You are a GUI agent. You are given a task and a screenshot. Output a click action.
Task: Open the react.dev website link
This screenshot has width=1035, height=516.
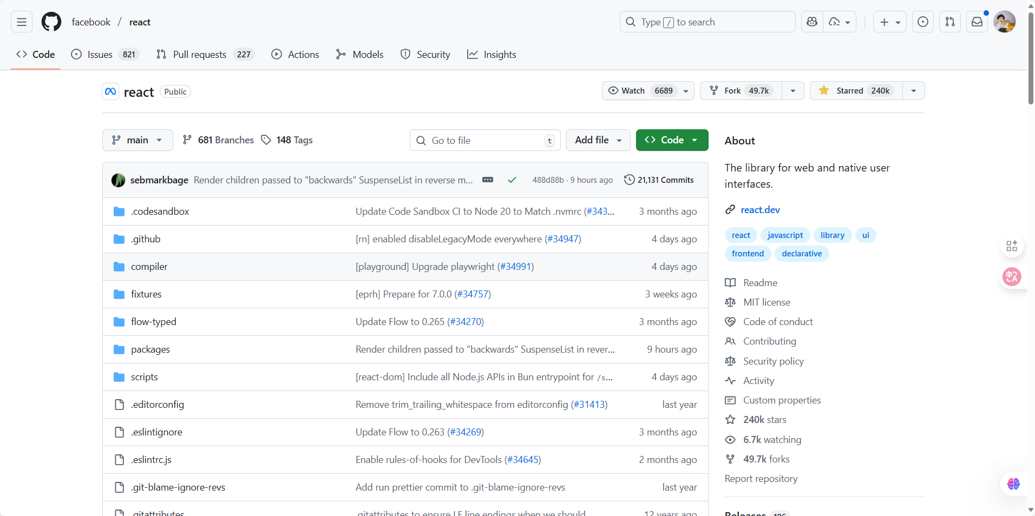760,210
